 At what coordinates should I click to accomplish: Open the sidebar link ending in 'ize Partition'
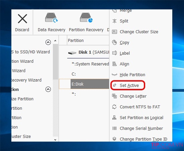click(22, 99)
